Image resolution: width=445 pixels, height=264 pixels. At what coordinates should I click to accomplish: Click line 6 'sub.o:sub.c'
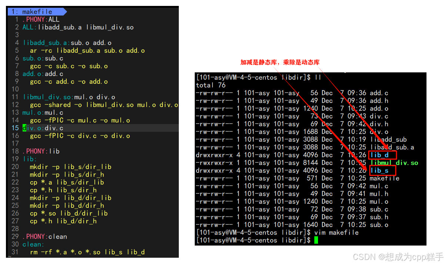[43, 58]
